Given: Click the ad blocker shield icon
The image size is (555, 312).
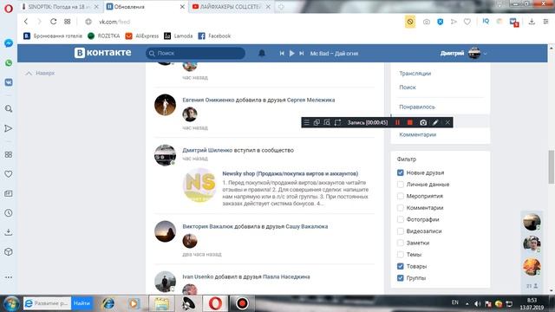Looking at the screenshot, I should click(x=440, y=22).
